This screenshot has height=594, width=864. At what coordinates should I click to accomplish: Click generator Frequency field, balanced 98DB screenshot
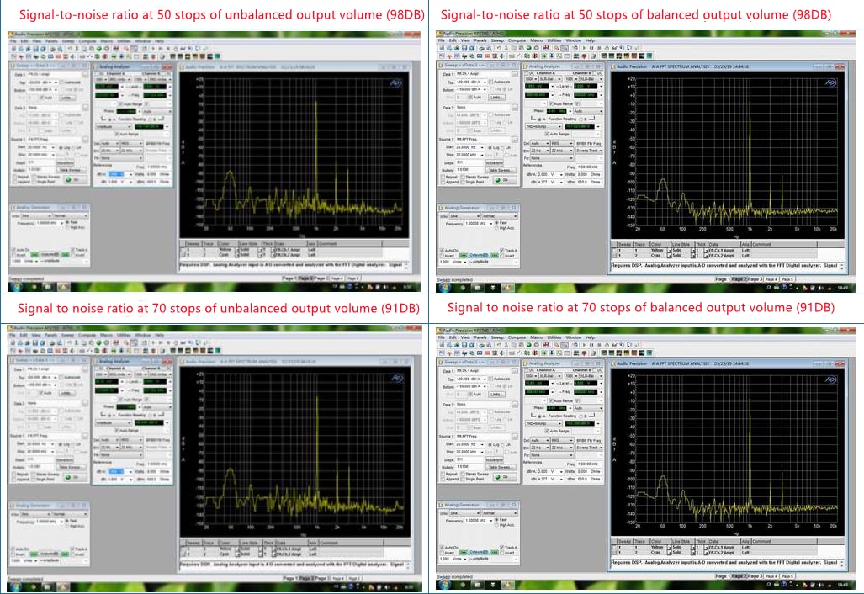coord(477,223)
